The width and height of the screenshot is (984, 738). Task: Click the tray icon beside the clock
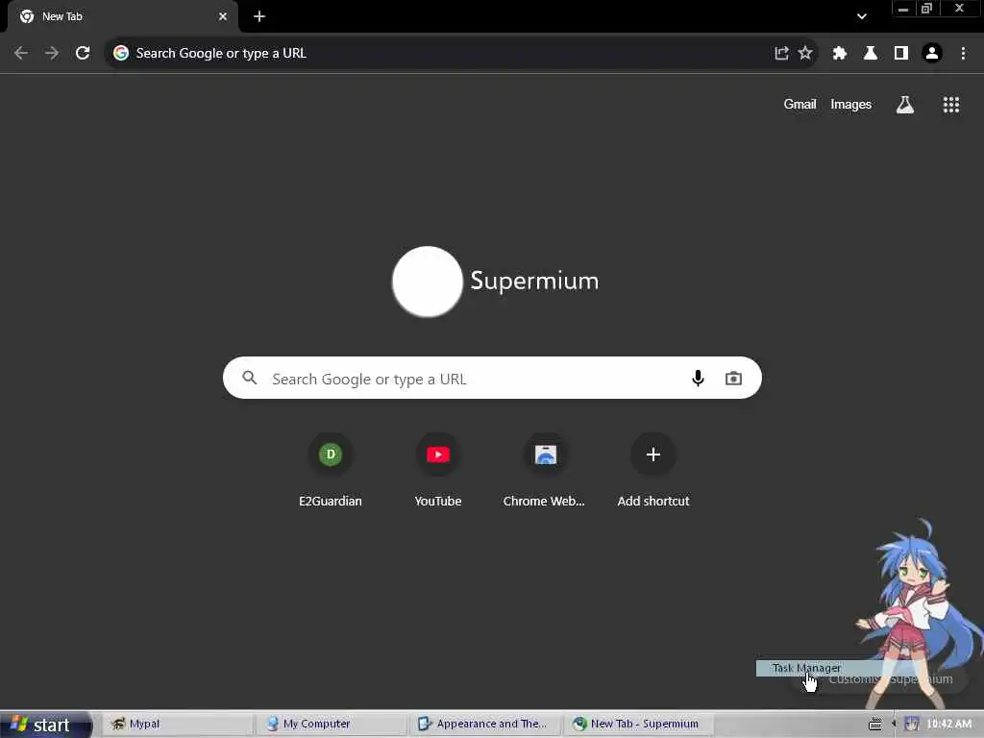tap(911, 725)
